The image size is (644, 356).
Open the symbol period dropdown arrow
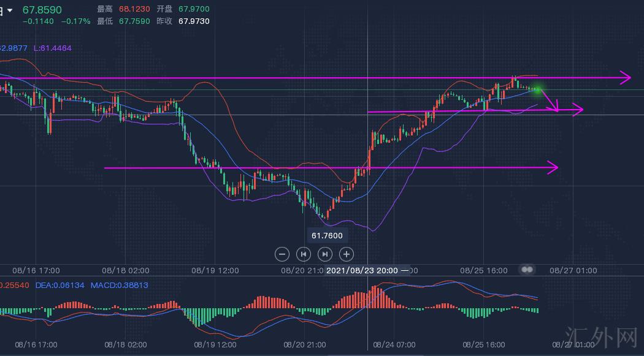pos(9,10)
